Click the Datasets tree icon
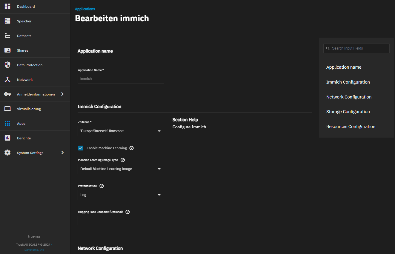The width and height of the screenshot is (395, 254). coord(7,36)
